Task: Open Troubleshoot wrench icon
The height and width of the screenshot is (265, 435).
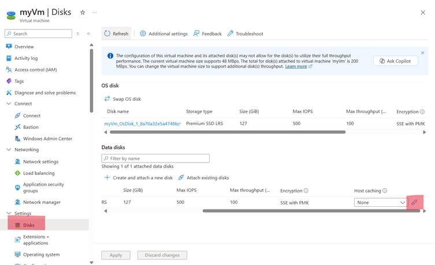Action: point(230,33)
